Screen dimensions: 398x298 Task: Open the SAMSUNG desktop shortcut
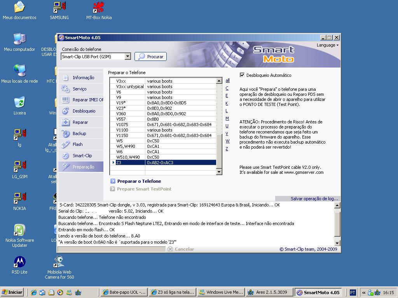[59, 10]
